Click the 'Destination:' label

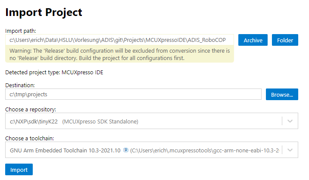[x=20, y=85]
